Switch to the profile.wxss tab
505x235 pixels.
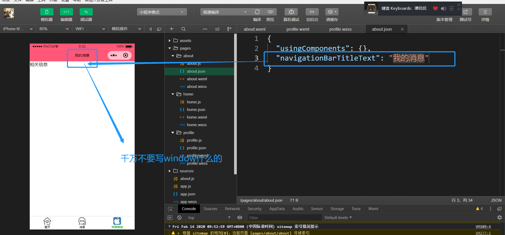[x=340, y=29]
